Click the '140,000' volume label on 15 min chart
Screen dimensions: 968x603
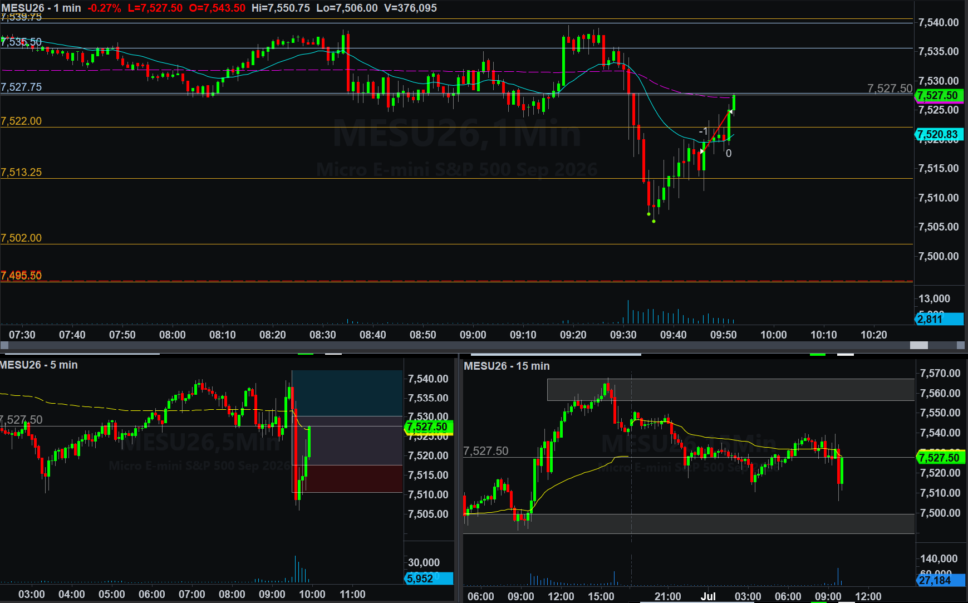coord(939,558)
